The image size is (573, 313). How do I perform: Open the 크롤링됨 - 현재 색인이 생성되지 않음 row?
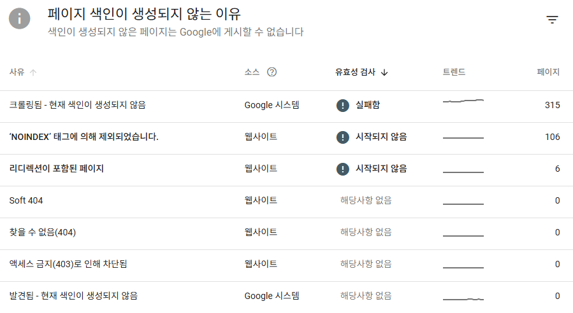tap(82, 105)
